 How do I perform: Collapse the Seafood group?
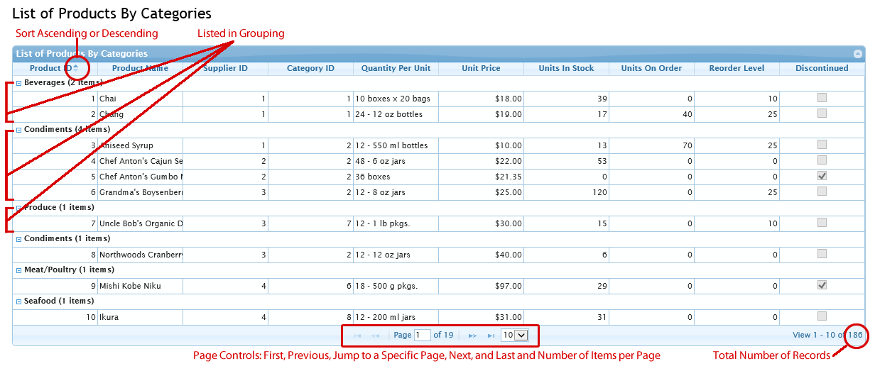(x=19, y=301)
